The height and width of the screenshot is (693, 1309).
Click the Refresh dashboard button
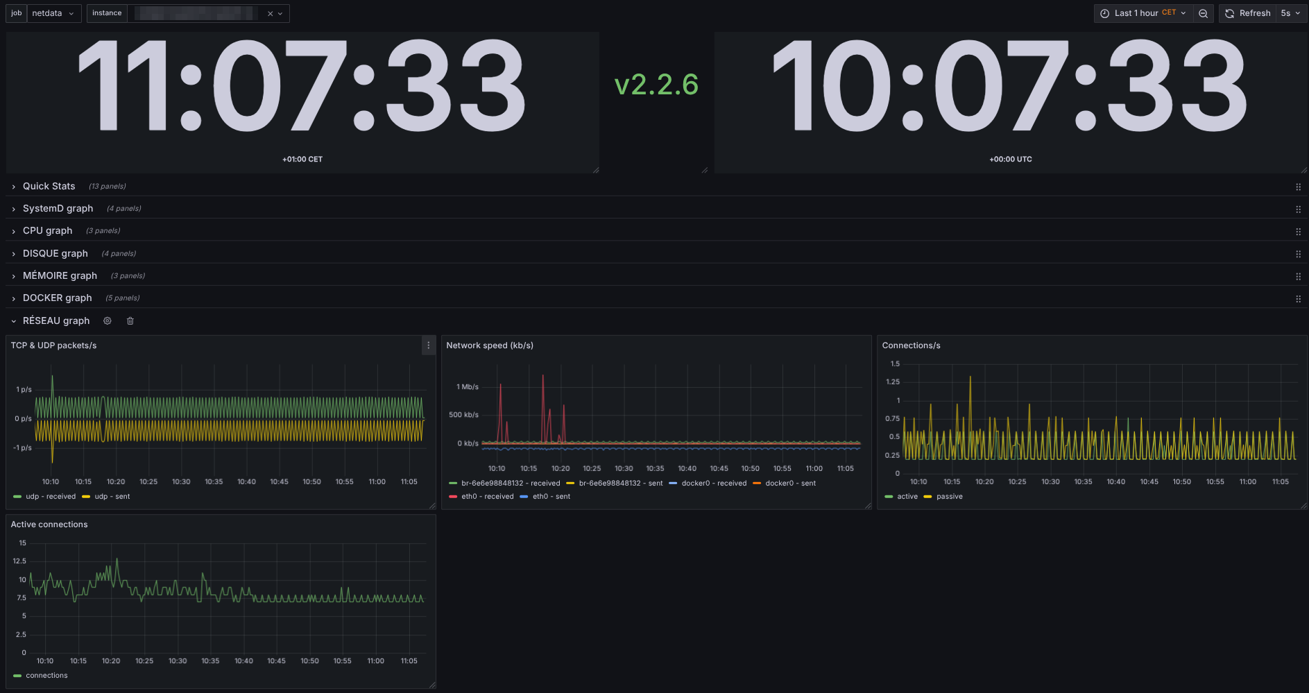(1248, 13)
